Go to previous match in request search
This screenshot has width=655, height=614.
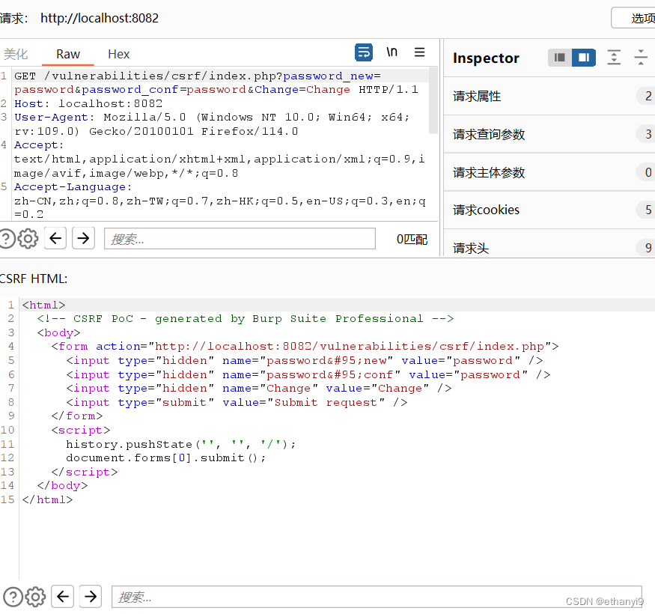55,238
